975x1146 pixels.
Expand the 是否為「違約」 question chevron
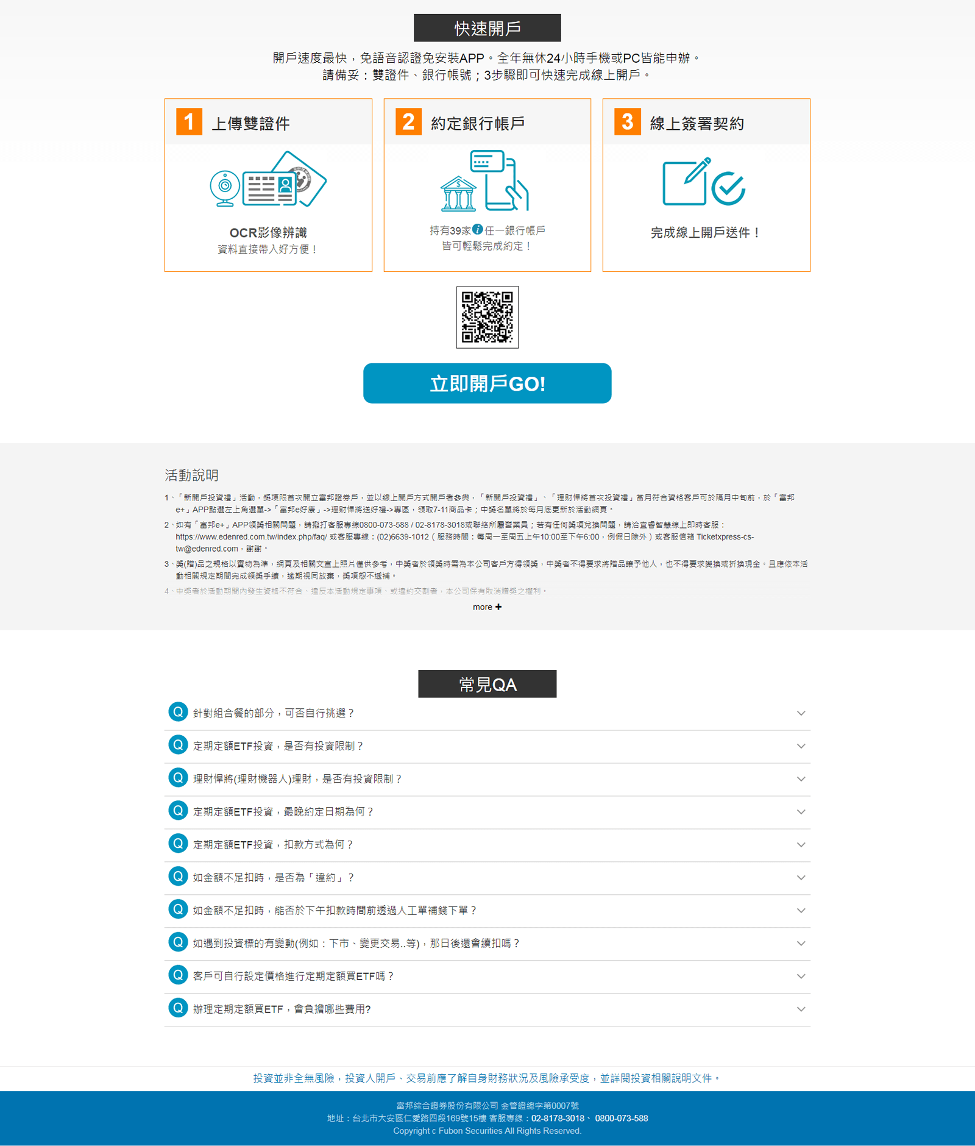point(801,878)
